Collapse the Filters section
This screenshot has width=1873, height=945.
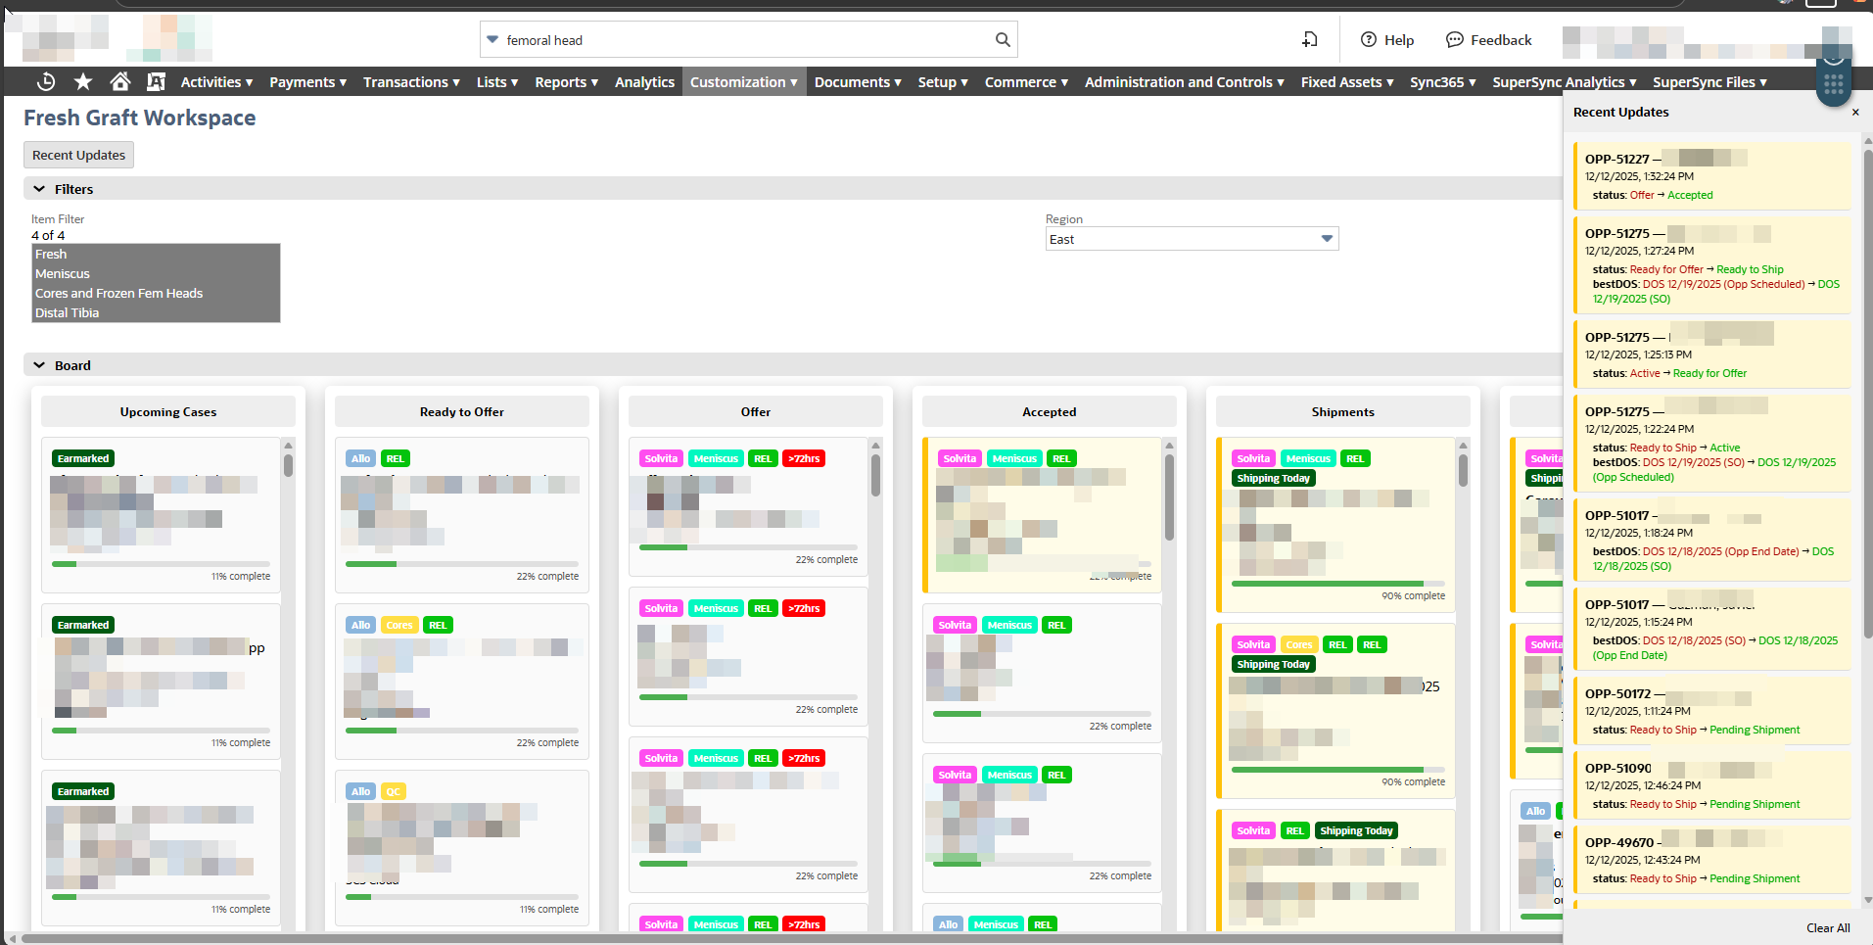(39, 189)
